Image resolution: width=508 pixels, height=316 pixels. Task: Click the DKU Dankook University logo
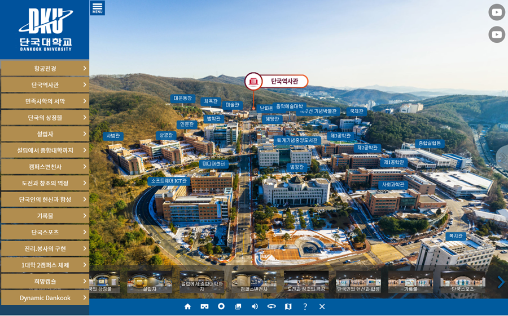point(45,29)
